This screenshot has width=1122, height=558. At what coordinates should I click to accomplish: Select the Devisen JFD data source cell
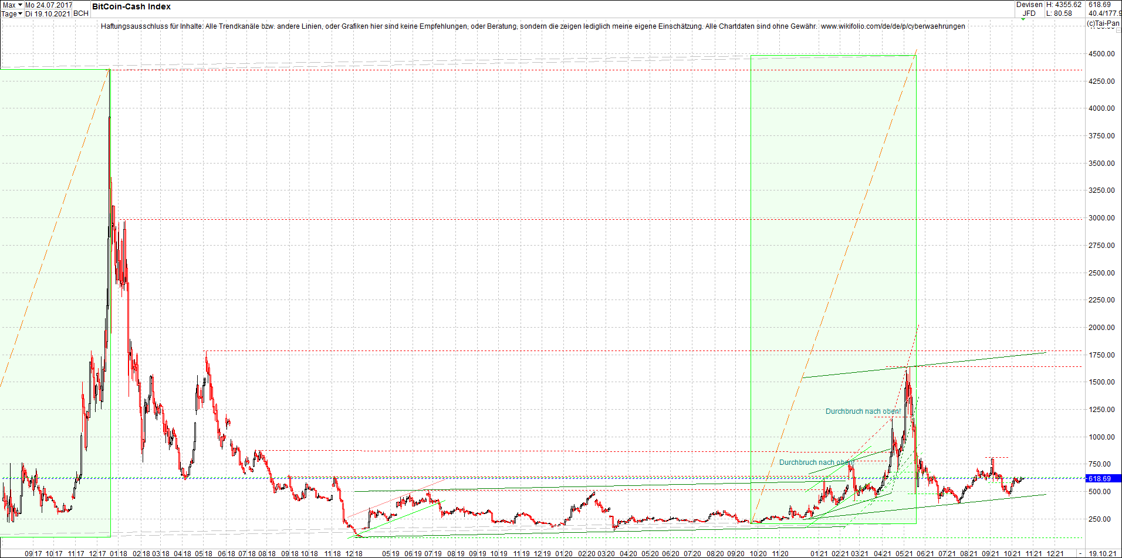click(x=1029, y=8)
